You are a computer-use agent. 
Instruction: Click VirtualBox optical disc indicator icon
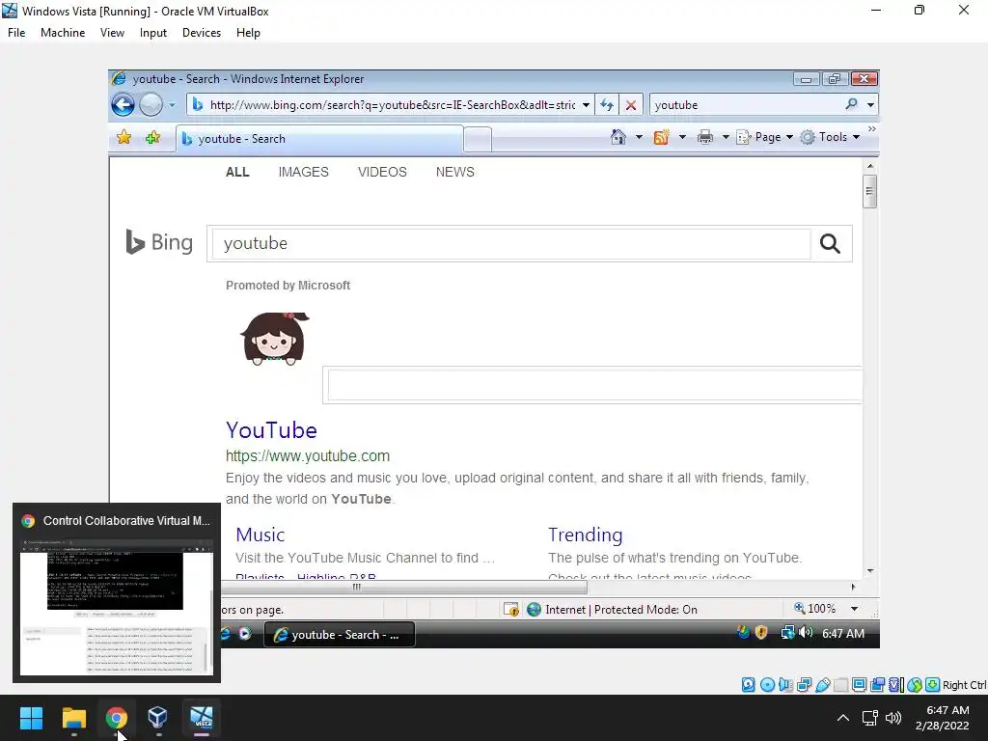coord(767,685)
